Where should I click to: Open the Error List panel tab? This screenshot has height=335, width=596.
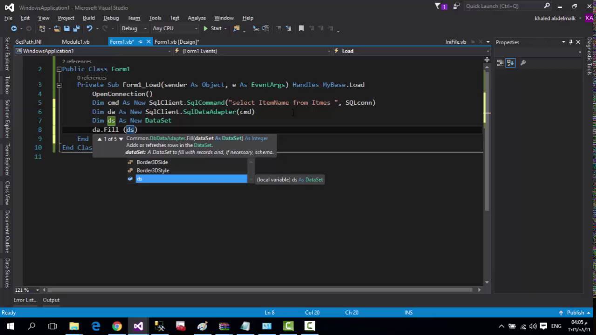(25, 300)
